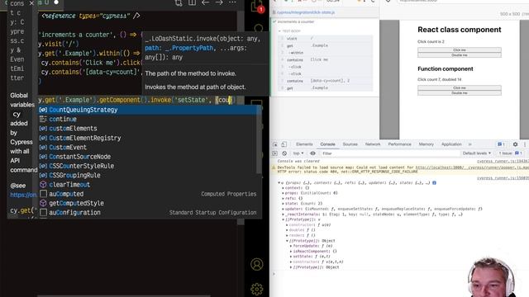Viewport: 529px width, 297px height.
Task: Open the click-state.js spec file link
Action: point(305,12)
